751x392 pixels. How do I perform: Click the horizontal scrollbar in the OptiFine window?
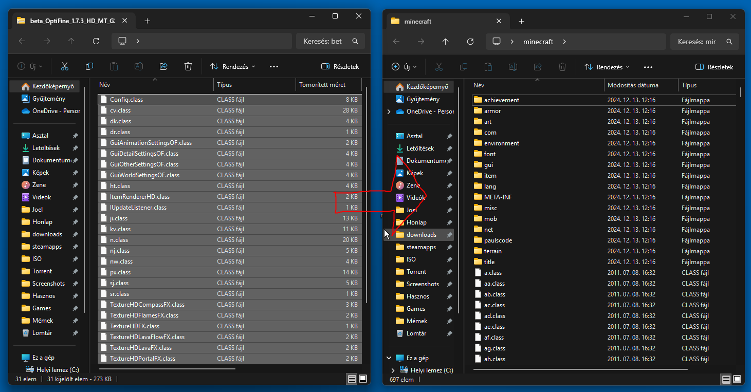[x=167, y=368]
